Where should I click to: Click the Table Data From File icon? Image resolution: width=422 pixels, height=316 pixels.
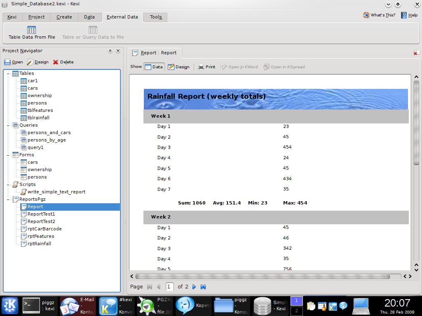click(31, 30)
